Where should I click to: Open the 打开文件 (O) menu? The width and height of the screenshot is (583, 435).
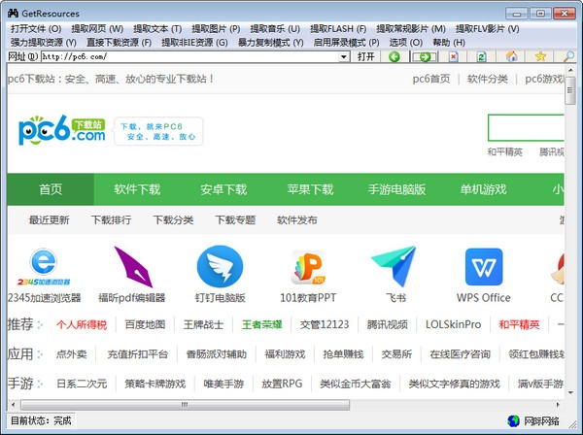pos(36,28)
